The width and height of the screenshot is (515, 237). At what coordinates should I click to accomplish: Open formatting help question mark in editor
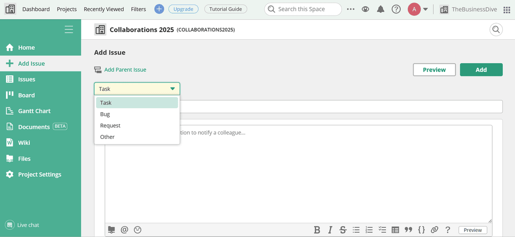[447, 230]
